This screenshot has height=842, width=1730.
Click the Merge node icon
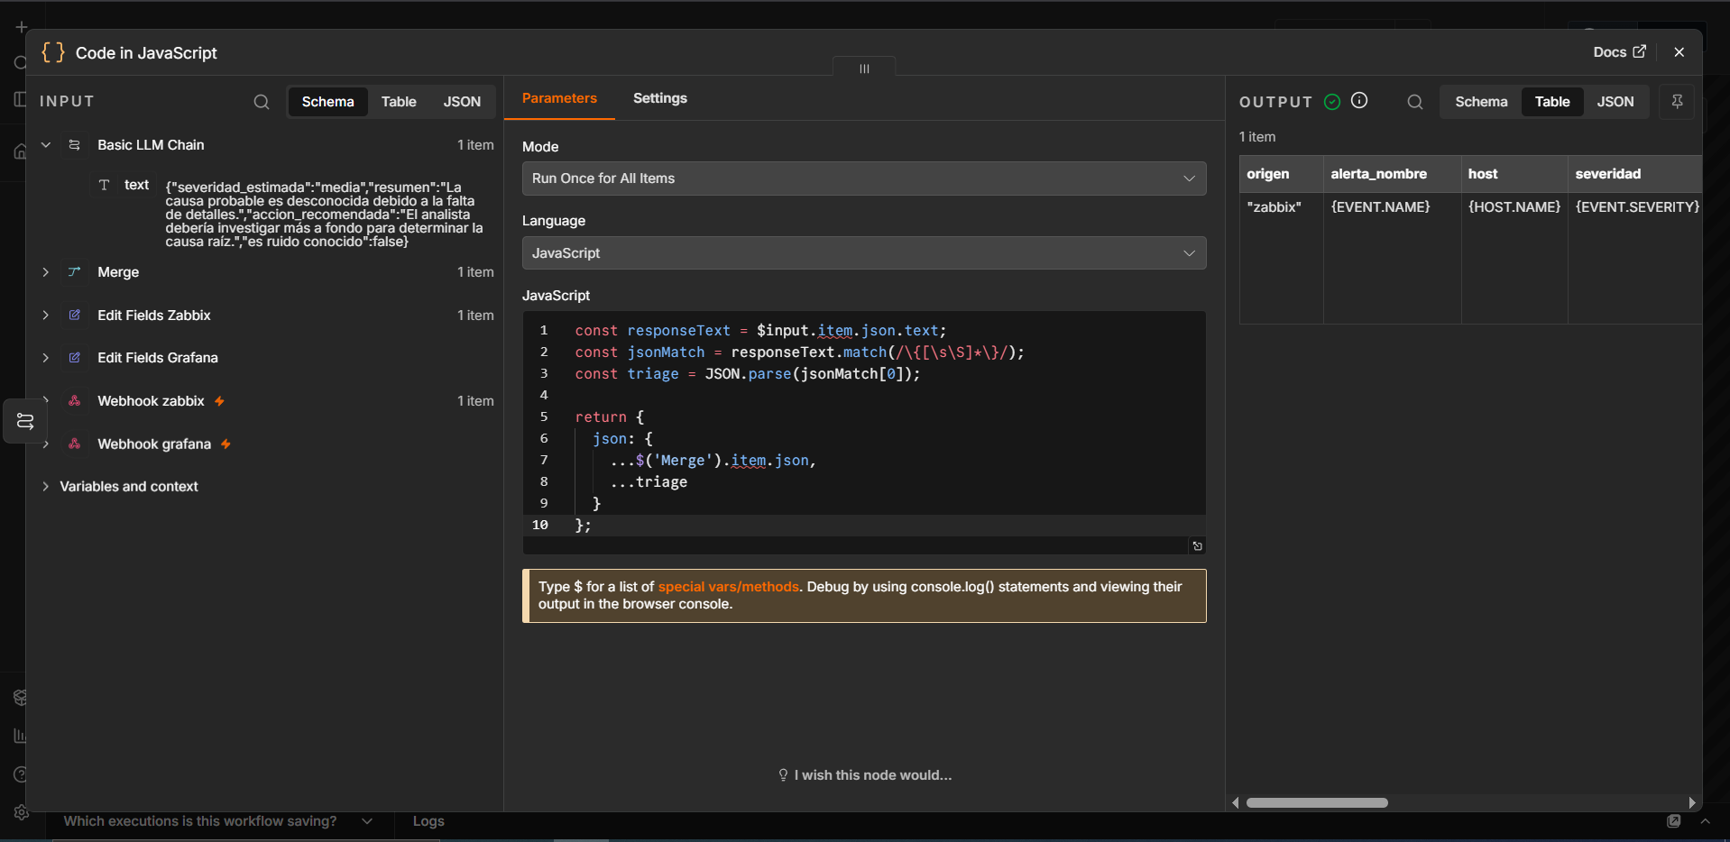[75, 272]
